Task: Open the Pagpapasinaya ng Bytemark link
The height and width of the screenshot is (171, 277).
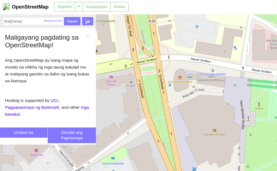Action: 32,107
